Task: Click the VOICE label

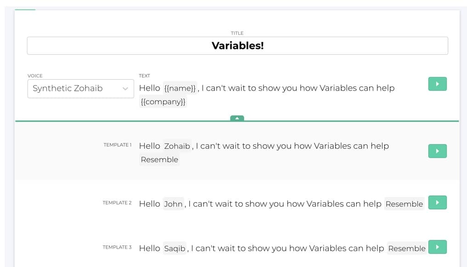Action: tap(35, 76)
